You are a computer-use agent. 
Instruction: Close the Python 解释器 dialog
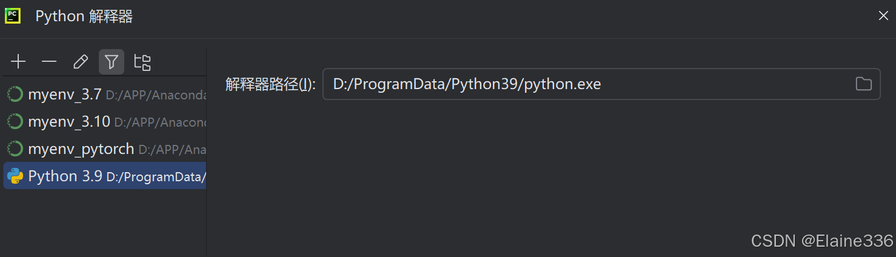pos(883,16)
